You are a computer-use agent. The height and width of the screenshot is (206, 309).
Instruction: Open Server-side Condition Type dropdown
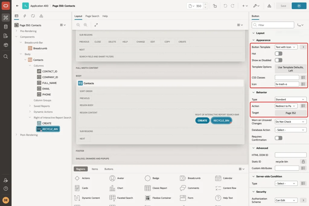tap(286, 184)
